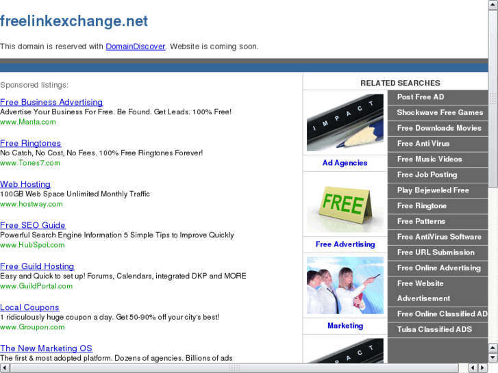The width and height of the screenshot is (498, 373).
Task: Visit www.Groupon.com link
Action: click(x=32, y=326)
